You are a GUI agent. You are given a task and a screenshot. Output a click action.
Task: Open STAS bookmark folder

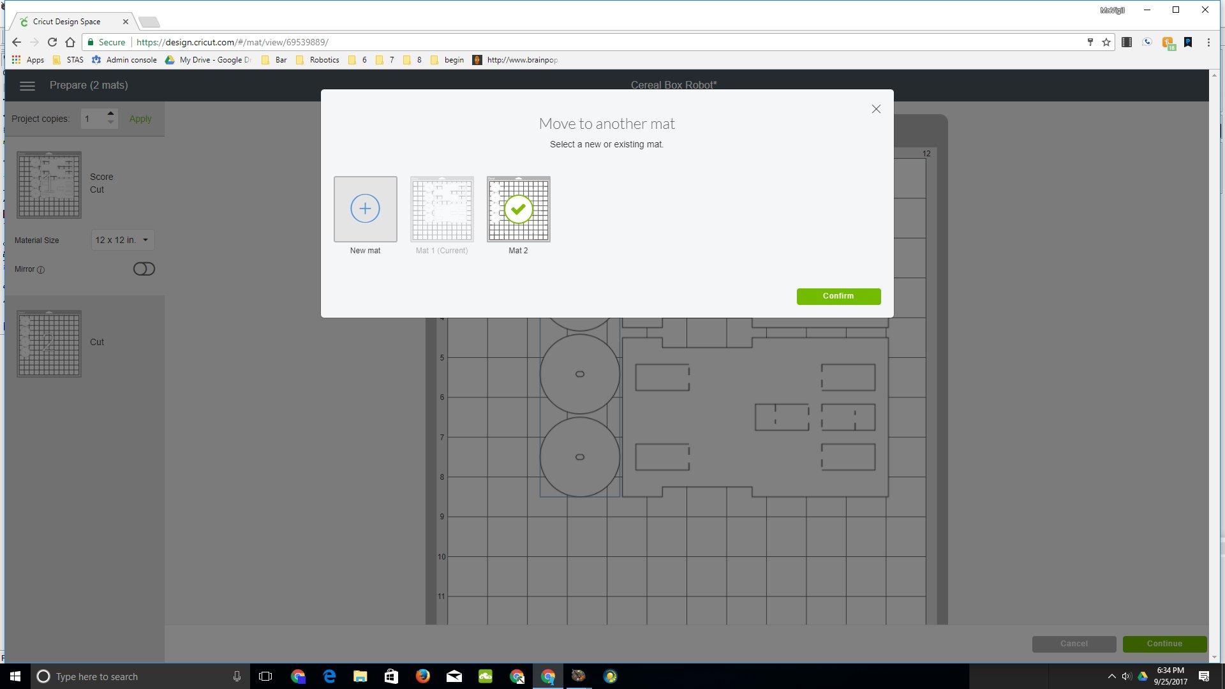(68, 60)
